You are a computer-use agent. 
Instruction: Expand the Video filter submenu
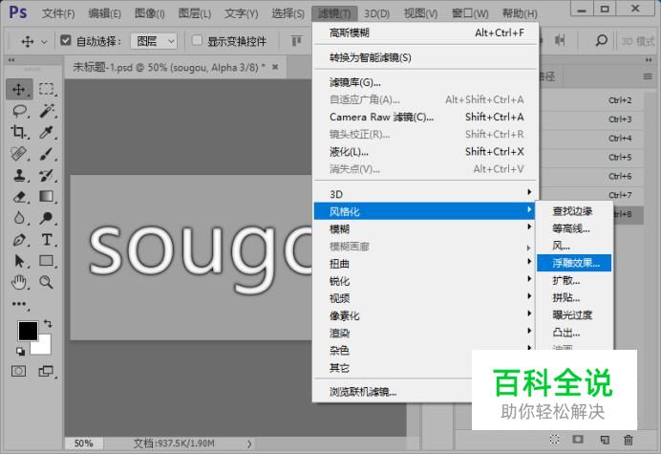(424, 298)
